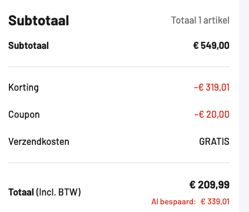The height and width of the screenshot is (212, 249).
Task: Click the bold Subtotaal row label
Action: (x=28, y=45)
